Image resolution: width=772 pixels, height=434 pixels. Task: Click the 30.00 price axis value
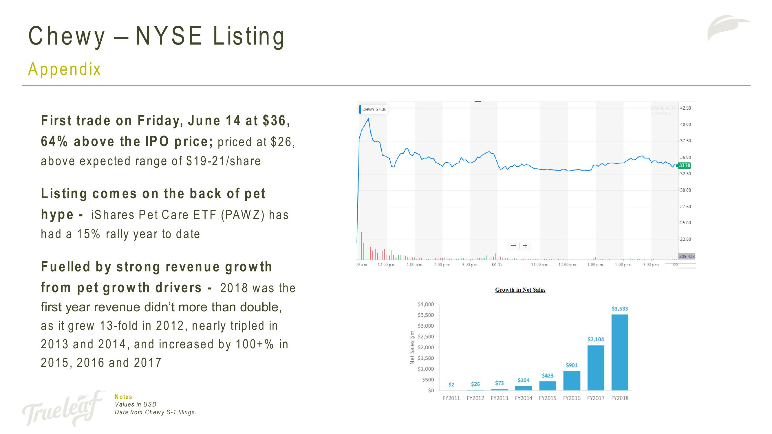point(685,190)
